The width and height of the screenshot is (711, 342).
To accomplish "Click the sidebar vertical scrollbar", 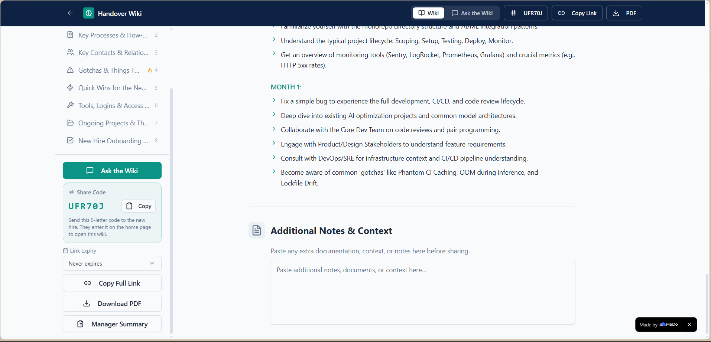I will point(171,211).
